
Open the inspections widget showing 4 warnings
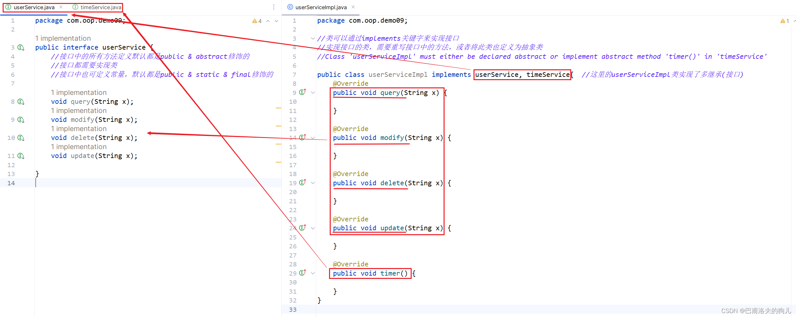tap(257, 21)
